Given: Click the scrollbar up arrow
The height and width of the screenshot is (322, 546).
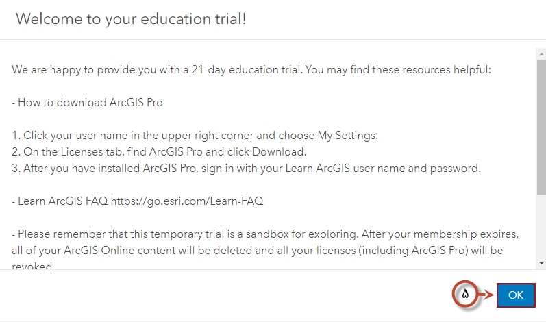Looking at the screenshot, I should [x=541, y=52].
